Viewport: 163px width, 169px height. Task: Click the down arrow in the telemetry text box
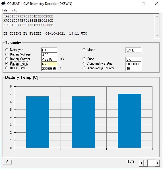(x=157, y=36)
